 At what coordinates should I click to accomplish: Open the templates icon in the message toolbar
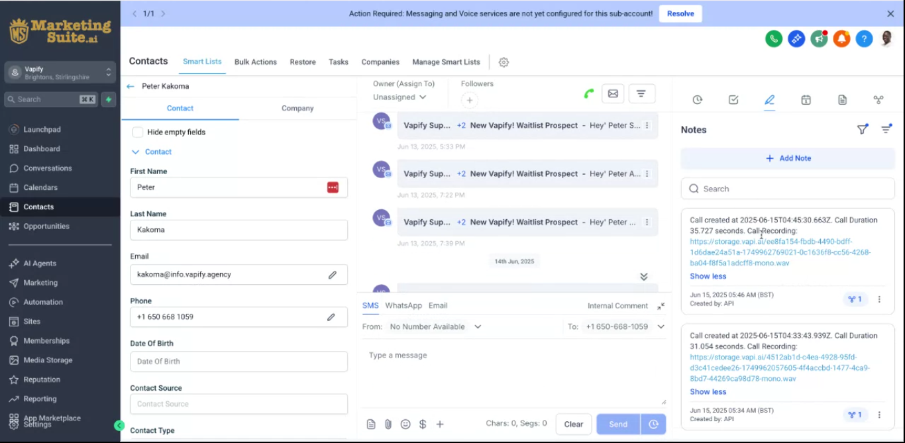pos(371,424)
